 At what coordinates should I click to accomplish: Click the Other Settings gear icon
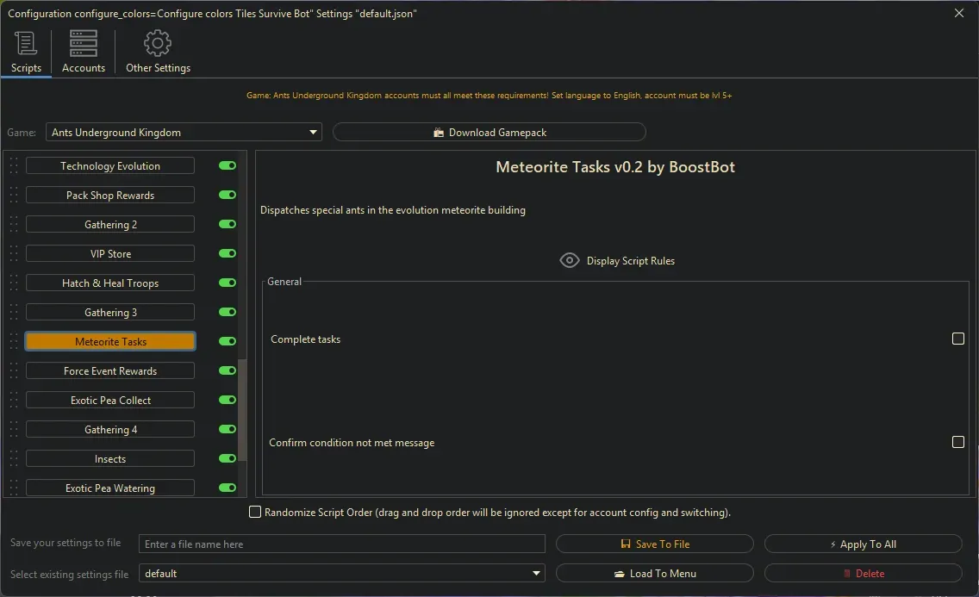pyautogui.click(x=158, y=42)
